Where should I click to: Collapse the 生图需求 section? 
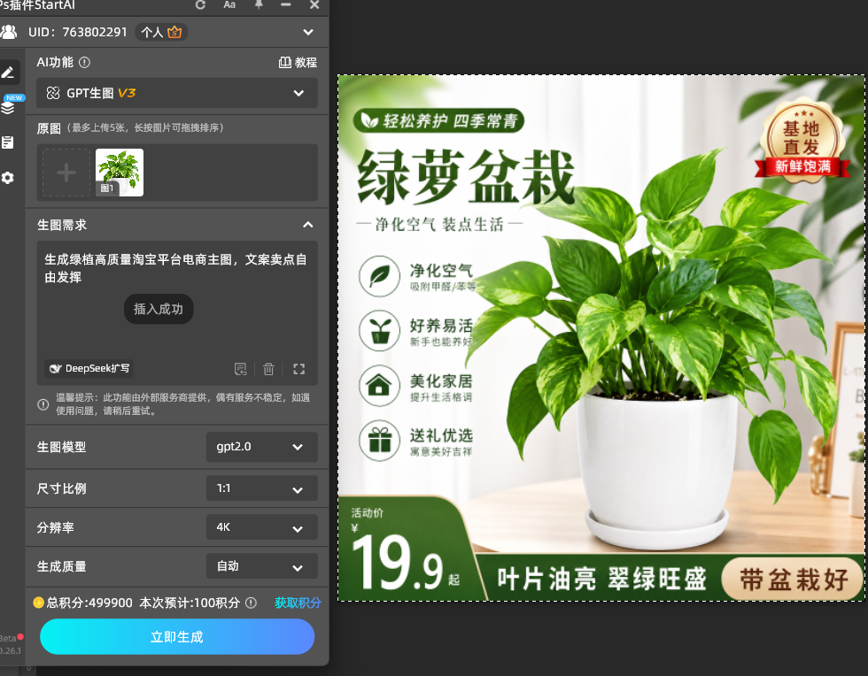point(308,225)
